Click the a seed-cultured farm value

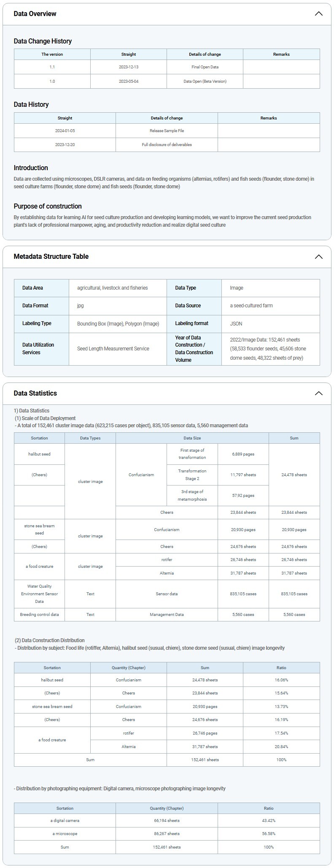pos(251,306)
